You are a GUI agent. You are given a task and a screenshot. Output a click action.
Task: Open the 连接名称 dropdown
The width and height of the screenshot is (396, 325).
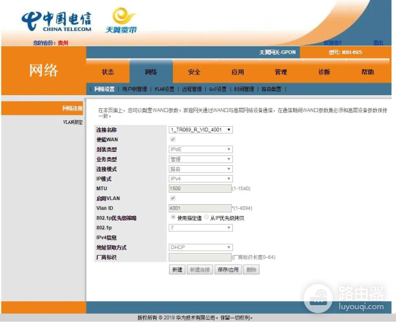(201, 130)
